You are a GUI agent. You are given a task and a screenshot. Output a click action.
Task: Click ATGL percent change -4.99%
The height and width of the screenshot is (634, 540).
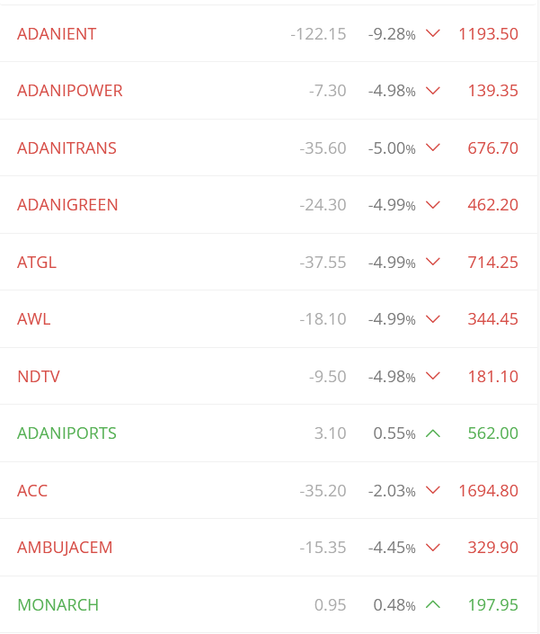[391, 263]
